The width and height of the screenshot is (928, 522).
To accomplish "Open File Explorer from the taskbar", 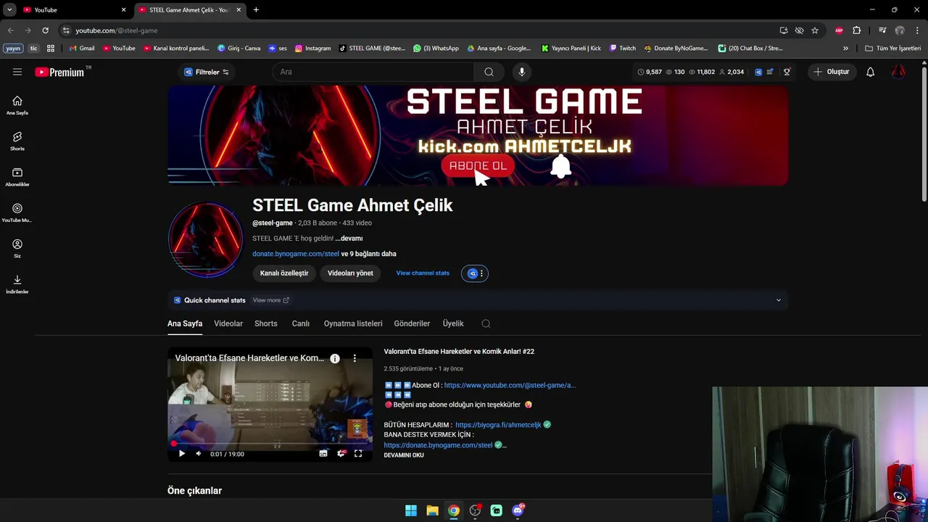I will point(432,510).
